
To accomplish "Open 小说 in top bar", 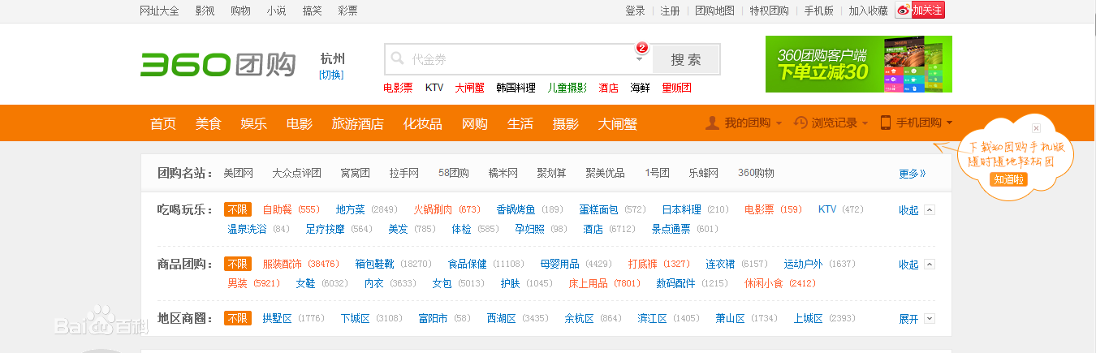I will coord(276,11).
